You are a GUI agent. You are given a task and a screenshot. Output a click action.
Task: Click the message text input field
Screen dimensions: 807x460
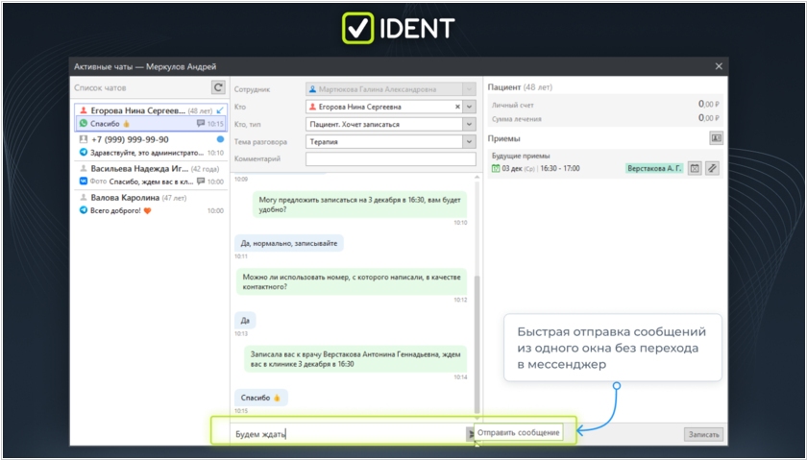click(x=346, y=434)
